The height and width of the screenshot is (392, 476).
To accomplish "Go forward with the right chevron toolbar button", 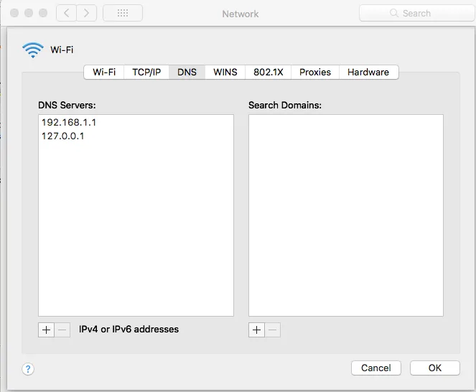I will (x=87, y=13).
